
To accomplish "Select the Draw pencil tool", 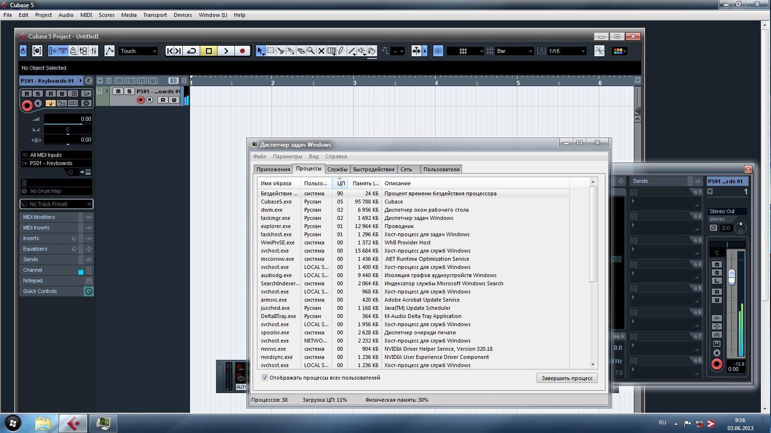I will click(x=341, y=51).
